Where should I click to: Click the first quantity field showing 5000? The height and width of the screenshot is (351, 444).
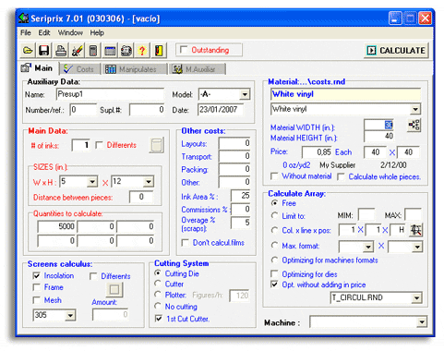(x=56, y=226)
